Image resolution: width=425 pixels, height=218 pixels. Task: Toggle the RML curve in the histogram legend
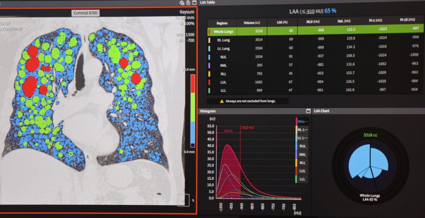pos(302,155)
